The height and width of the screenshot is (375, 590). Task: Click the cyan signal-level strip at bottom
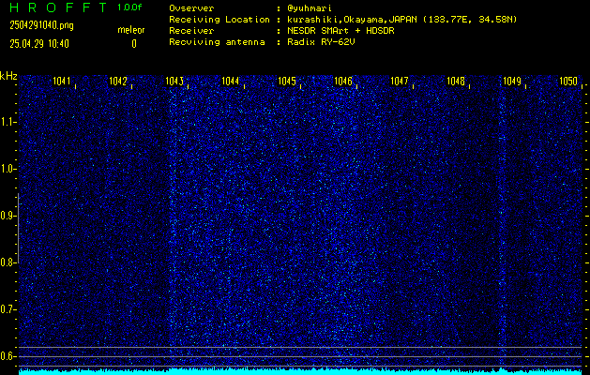click(300, 372)
